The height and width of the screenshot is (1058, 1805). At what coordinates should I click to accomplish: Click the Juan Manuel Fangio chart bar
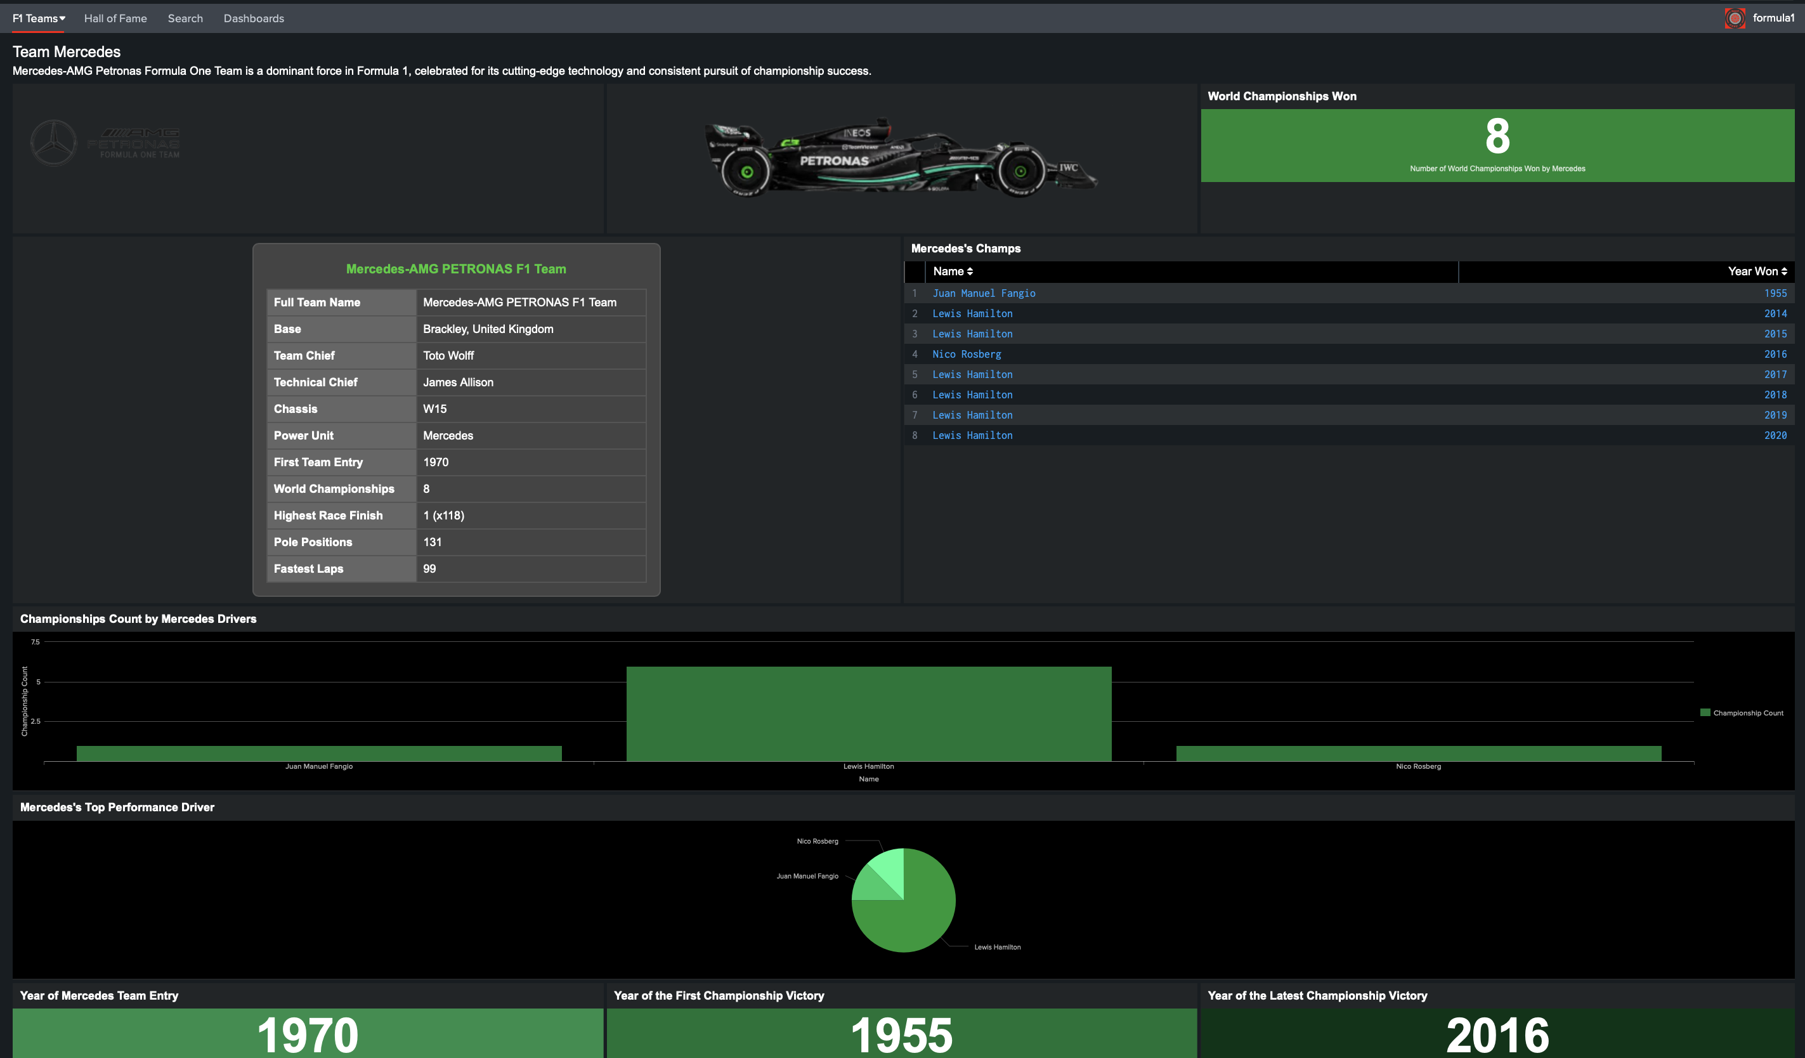[319, 753]
